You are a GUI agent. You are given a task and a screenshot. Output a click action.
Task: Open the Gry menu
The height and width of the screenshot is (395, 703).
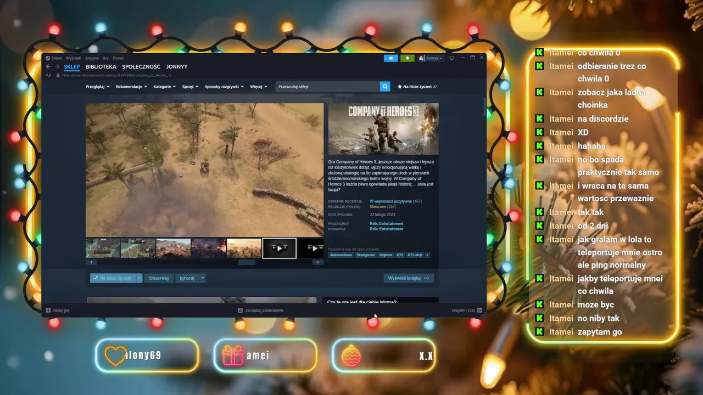pyautogui.click(x=105, y=58)
